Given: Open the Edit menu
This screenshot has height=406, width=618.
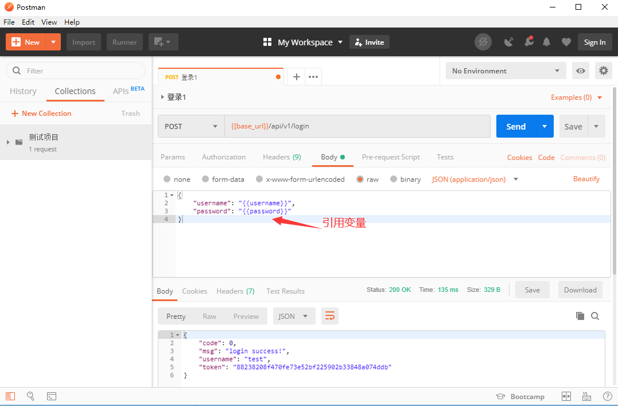Looking at the screenshot, I should coord(28,22).
